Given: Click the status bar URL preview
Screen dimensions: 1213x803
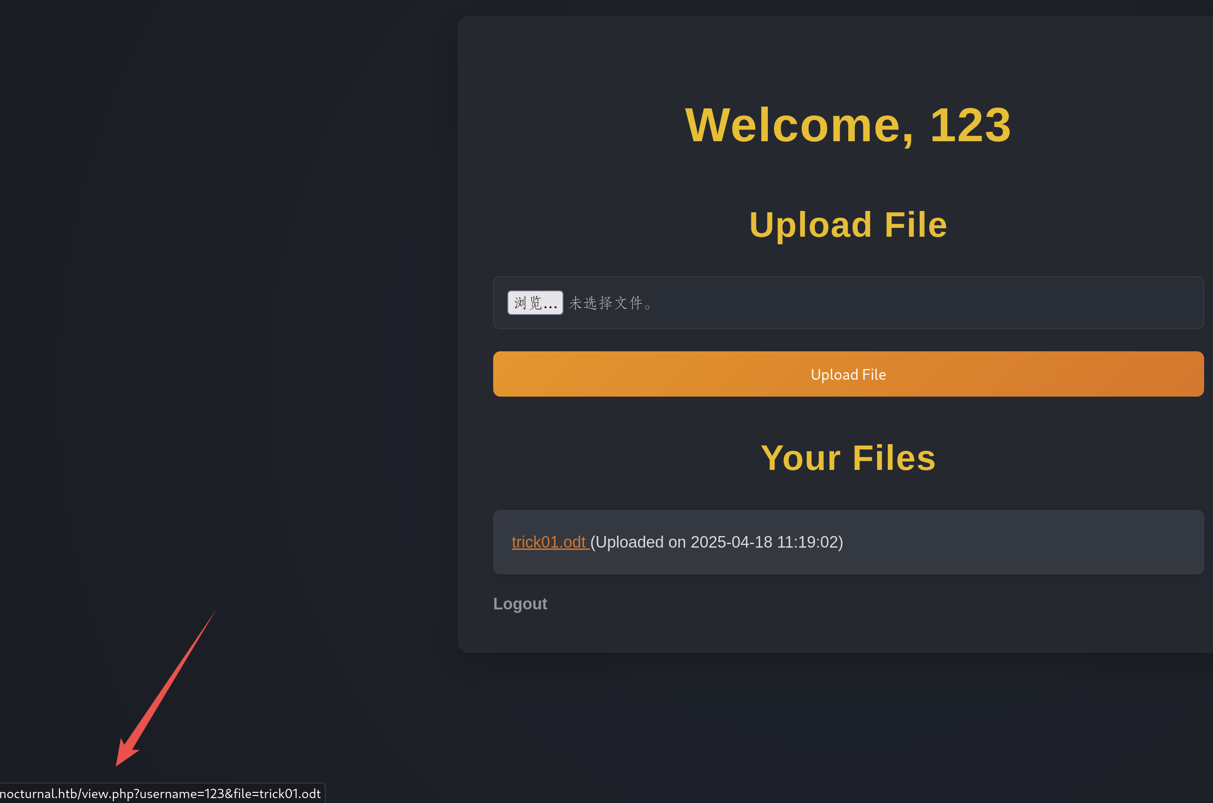Looking at the screenshot, I should click(x=160, y=793).
